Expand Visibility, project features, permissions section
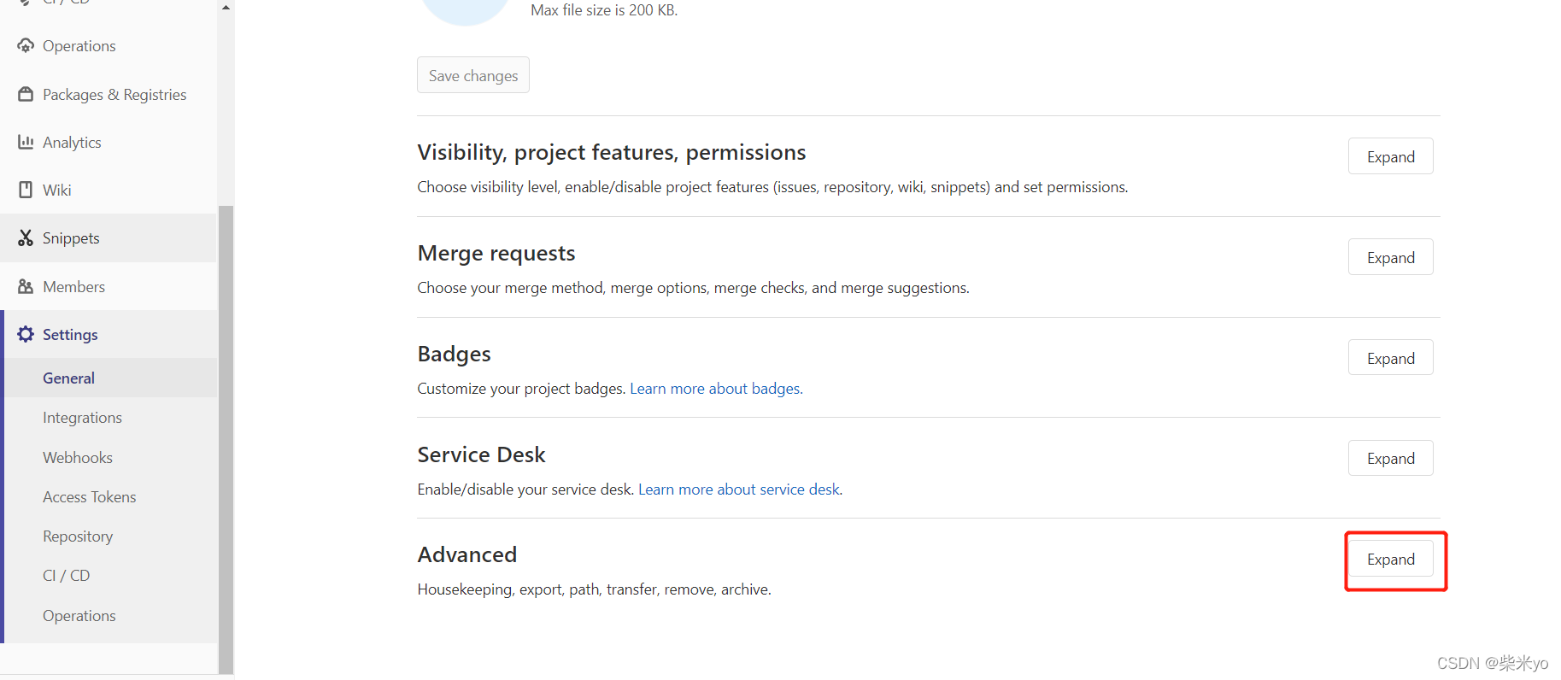The height and width of the screenshot is (680, 1561). click(1390, 156)
